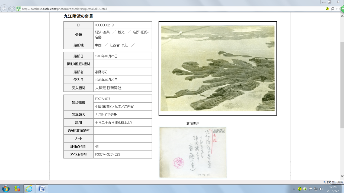The width and height of the screenshot is (344, 193).
Task: Click the Asahi site favicon in address bar
Action: 18,9
